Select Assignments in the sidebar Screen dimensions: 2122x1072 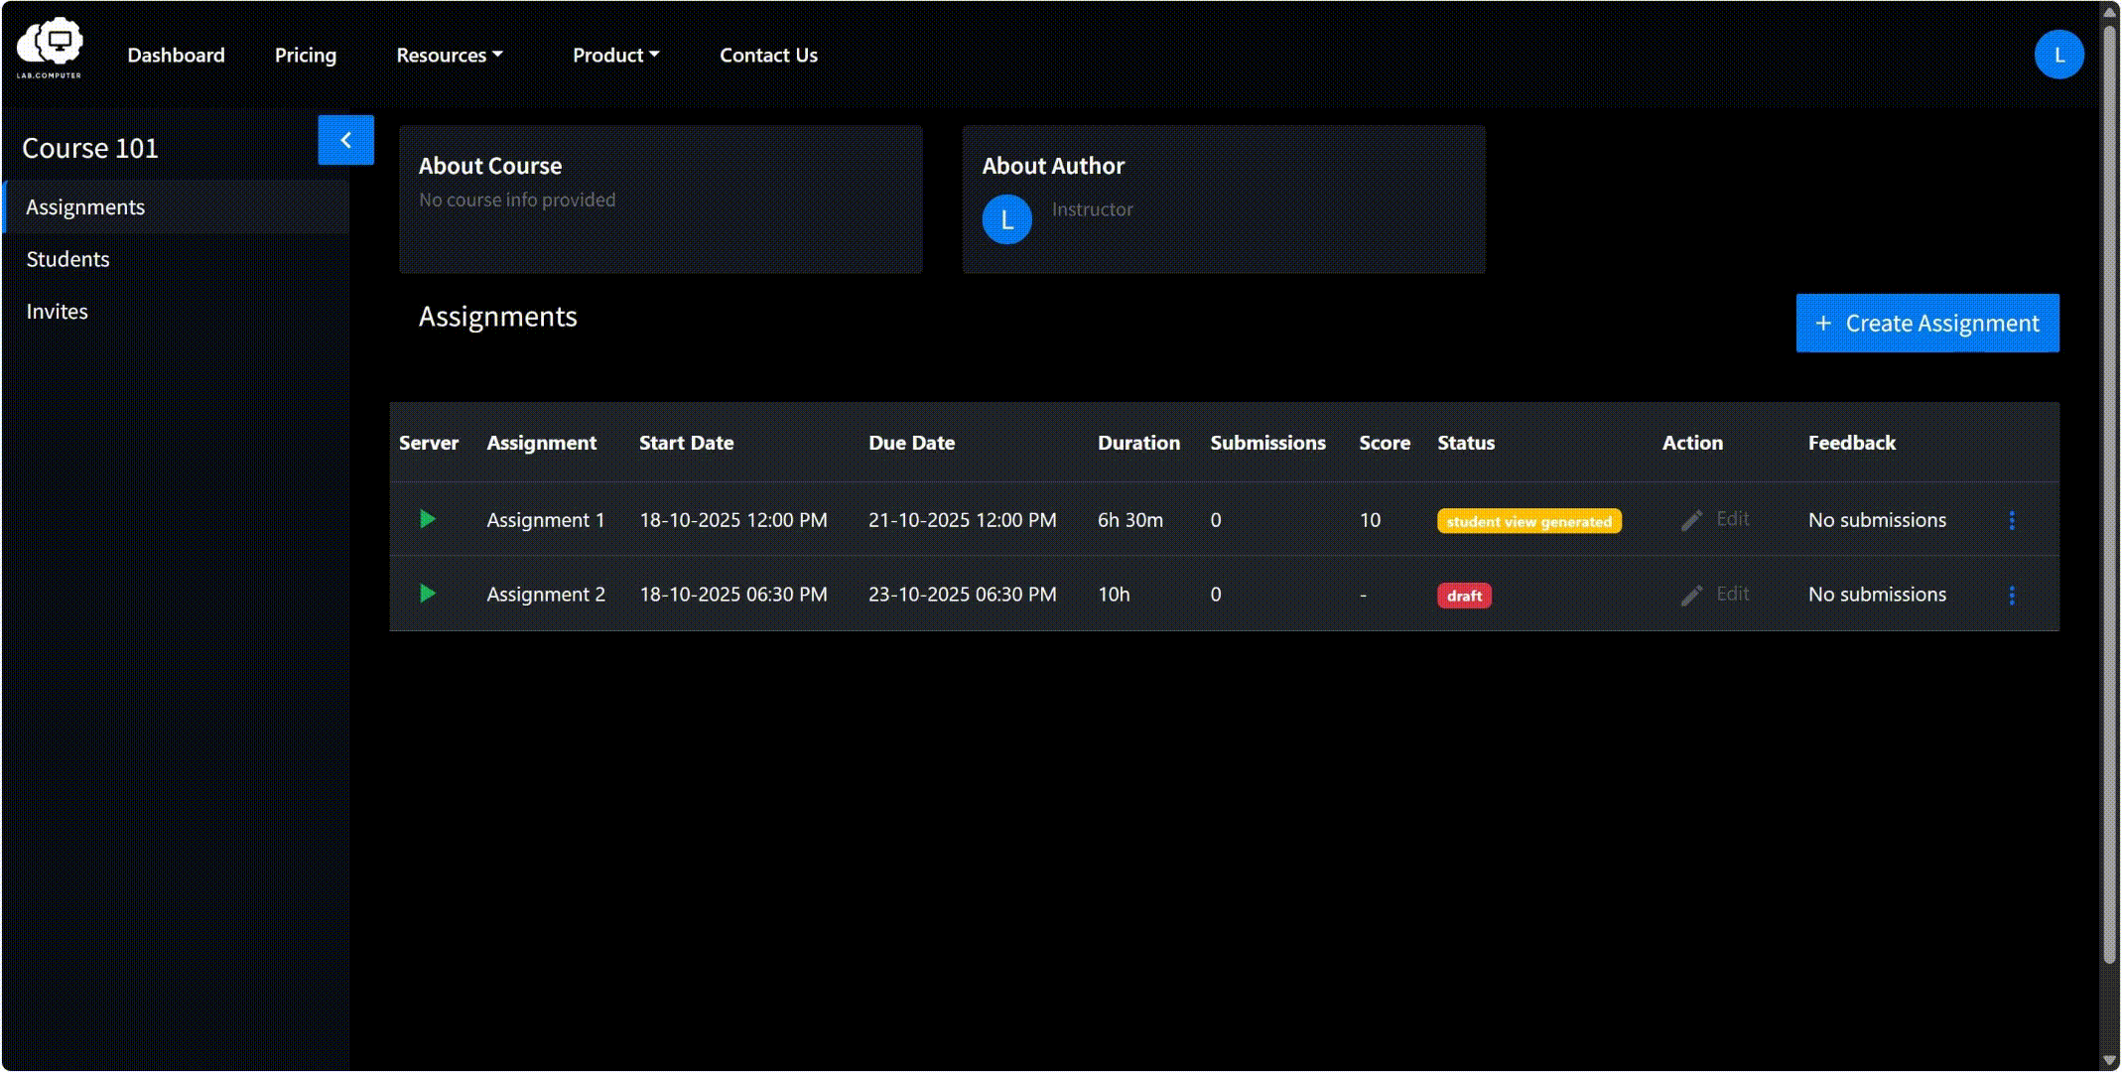click(x=177, y=206)
